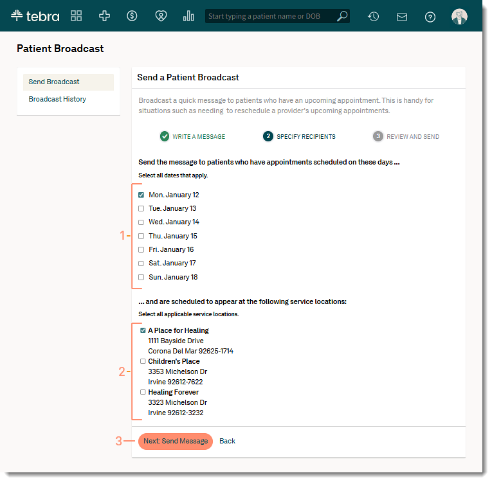The height and width of the screenshot is (482, 492).
Task: Check Wed. January 14
Action: pyautogui.click(x=141, y=222)
